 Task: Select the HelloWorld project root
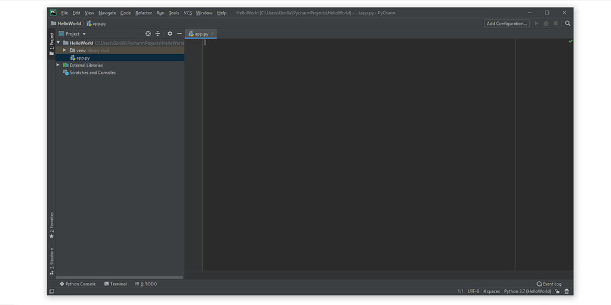pos(120,43)
